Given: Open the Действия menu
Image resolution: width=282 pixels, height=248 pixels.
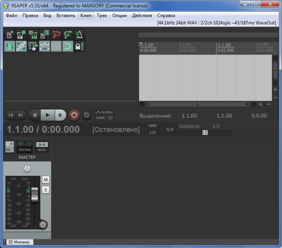Looking at the screenshot, I should click(142, 15).
